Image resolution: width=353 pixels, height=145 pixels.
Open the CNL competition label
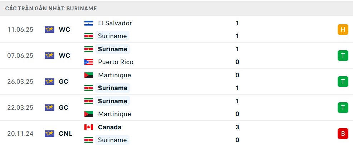[65, 134]
